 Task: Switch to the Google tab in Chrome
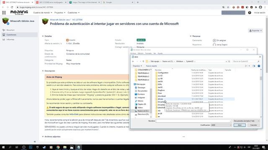pyautogui.click(x=118, y=2)
